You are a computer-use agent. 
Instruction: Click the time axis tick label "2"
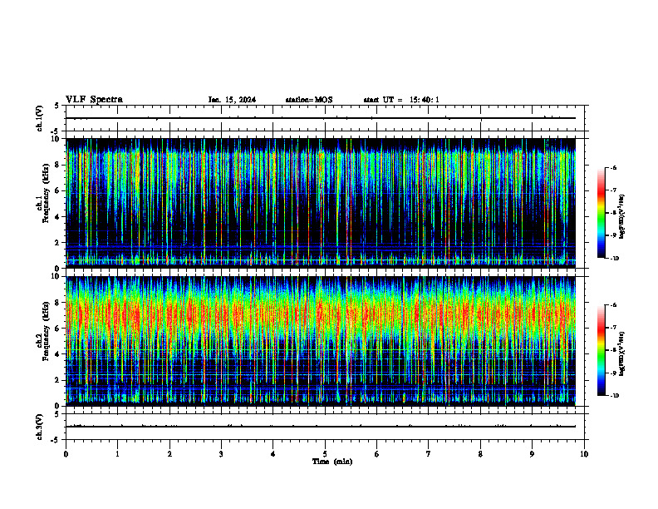[169, 454]
